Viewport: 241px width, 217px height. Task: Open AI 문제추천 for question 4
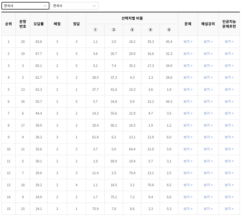tap(229, 137)
